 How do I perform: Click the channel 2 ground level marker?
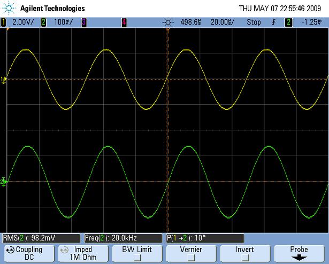(4, 182)
